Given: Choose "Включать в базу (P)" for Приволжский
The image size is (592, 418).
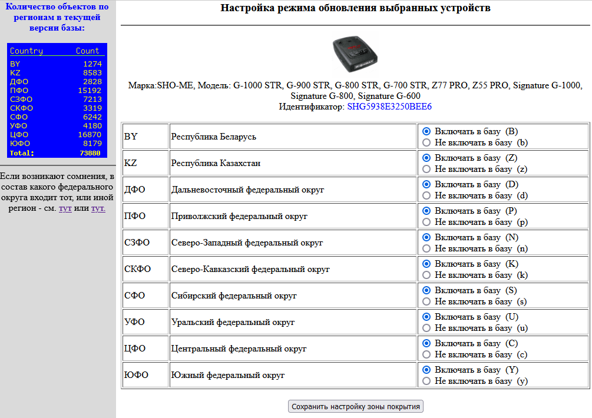Looking at the screenshot, I should coord(426,211).
